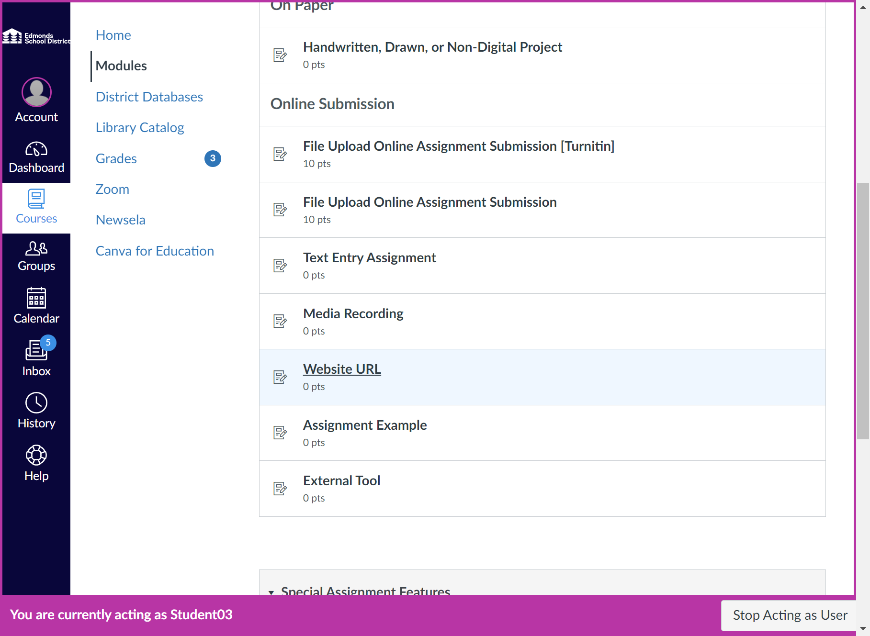Viewport: 870px width, 636px height.
Task: Click the Inbox unread badge showing 5
Action: click(x=48, y=343)
